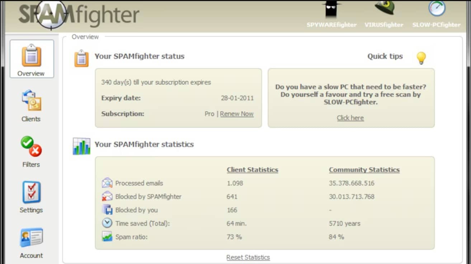The image size is (471, 264).
Task: Click the SLOW-PCfighter label in header
Action: 436,25
